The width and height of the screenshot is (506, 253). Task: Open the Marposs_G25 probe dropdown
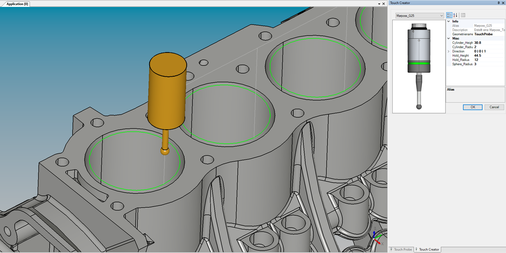click(441, 16)
